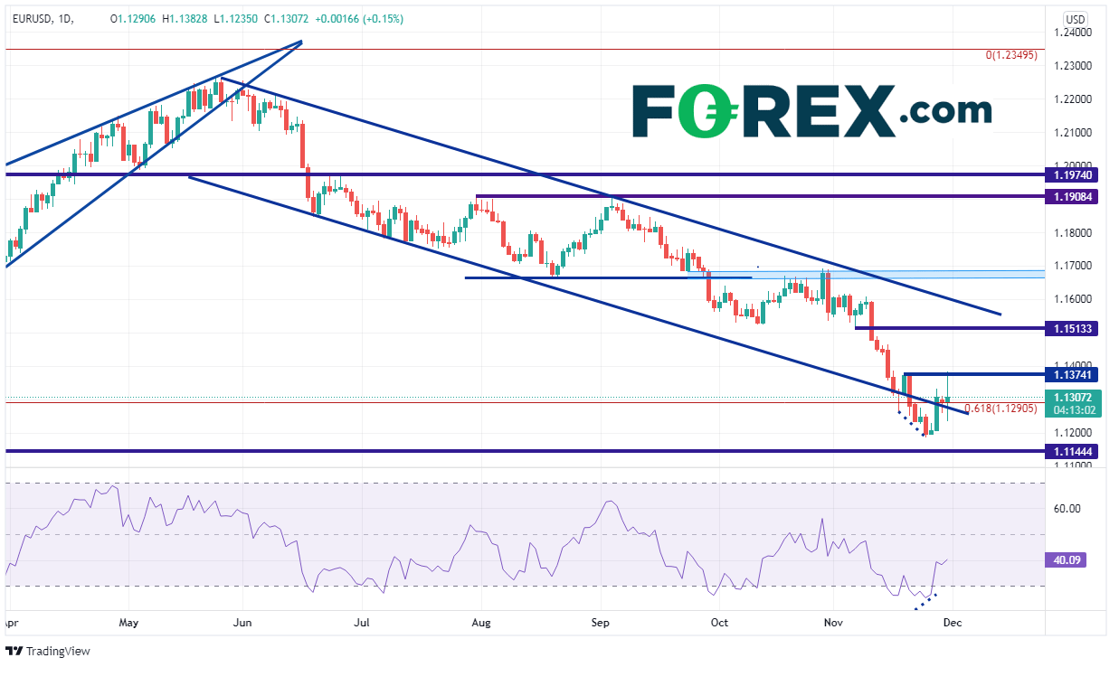This screenshot has width=1119, height=686.
Task: Click the 1.19740 price level label
Action: pyautogui.click(x=1069, y=174)
